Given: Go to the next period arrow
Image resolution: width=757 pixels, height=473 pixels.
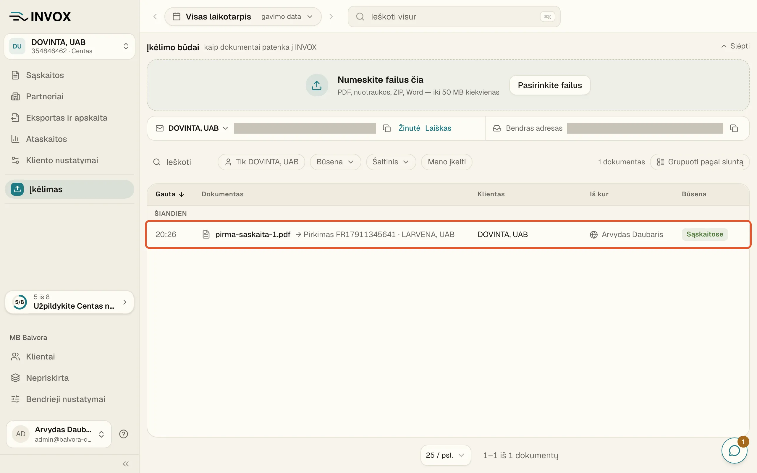Looking at the screenshot, I should point(331,17).
